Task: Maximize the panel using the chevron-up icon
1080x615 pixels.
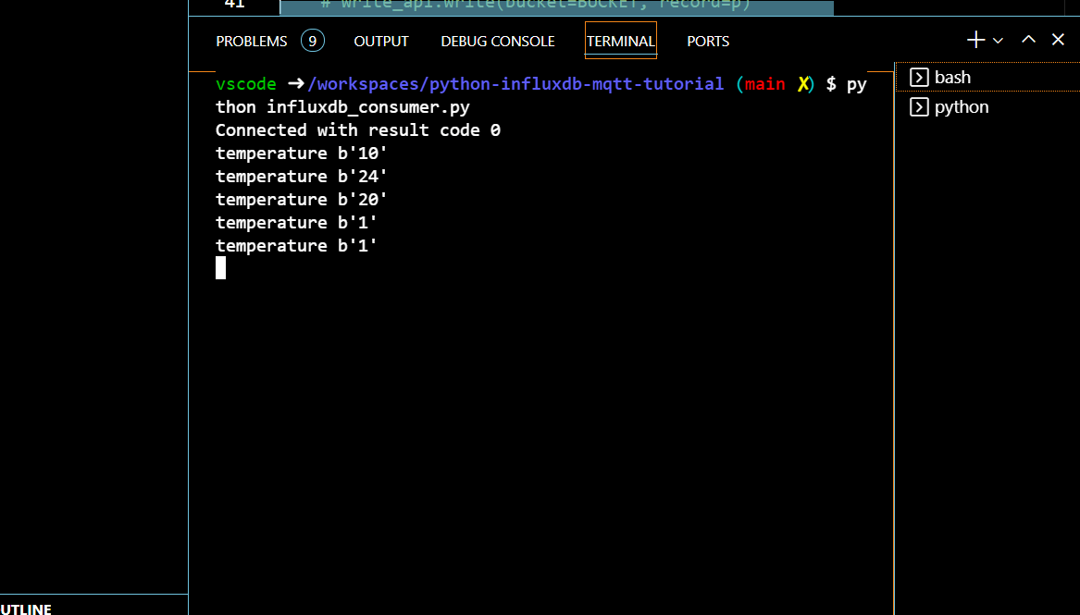Action: tap(1028, 40)
